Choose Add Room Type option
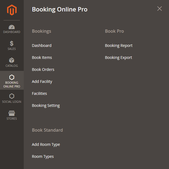This screenshot has width=169, height=169. coord(46,144)
